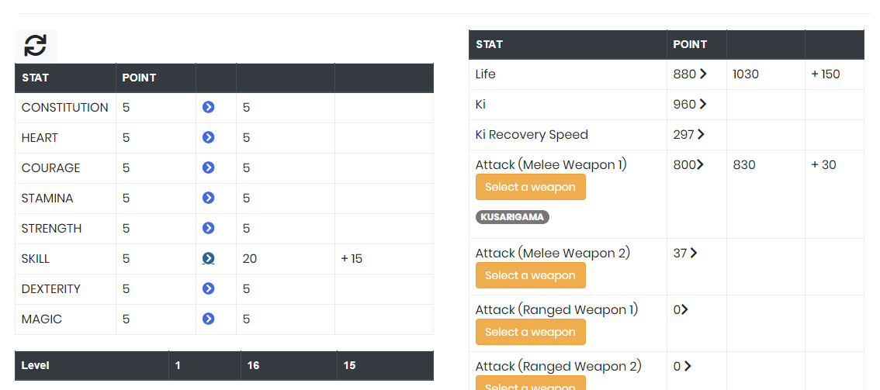The width and height of the screenshot is (880, 390).
Task: Click the Life chevron next to 880
Action: 702,74
